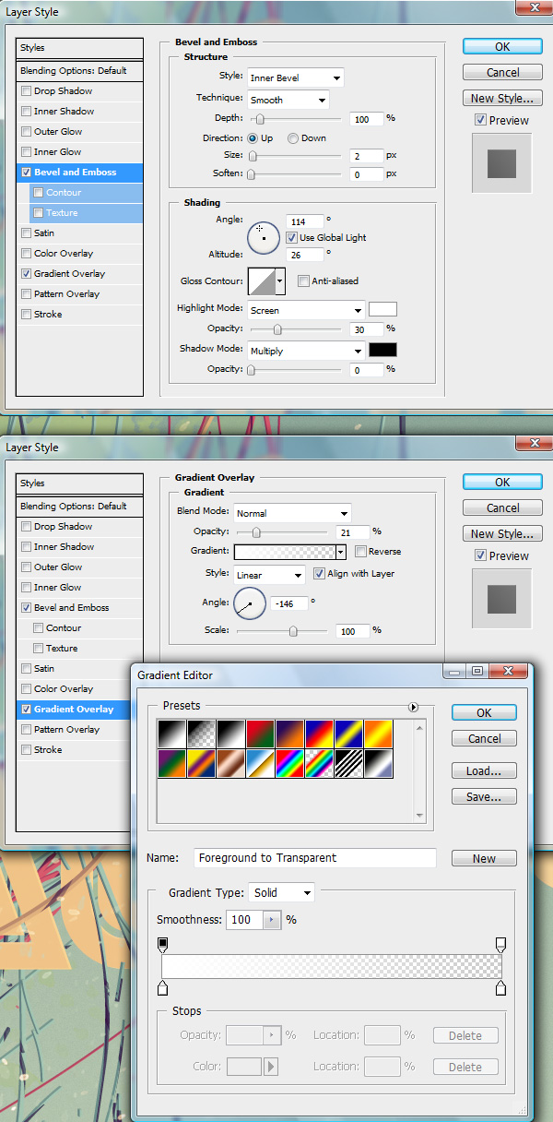
Task: Click Save... in the Gradient Editor
Action: tap(484, 796)
